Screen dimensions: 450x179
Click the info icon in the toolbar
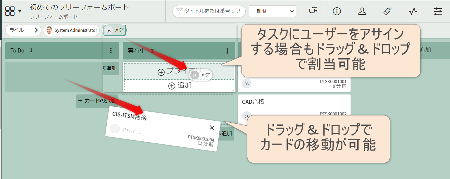coord(337,11)
